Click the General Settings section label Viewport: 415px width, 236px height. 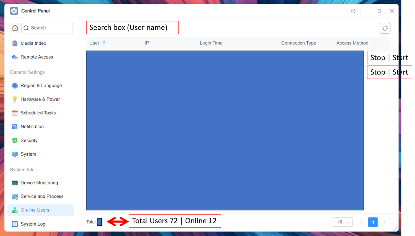click(x=27, y=72)
